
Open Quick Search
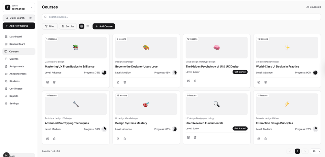point(19,18)
